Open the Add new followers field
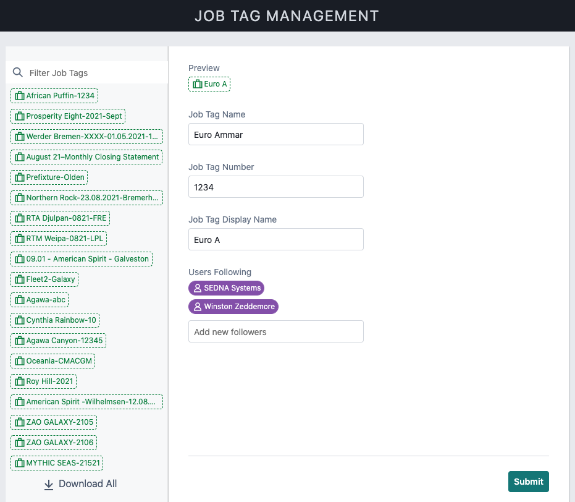The width and height of the screenshot is (575, 502). click(x=275, y=331)
